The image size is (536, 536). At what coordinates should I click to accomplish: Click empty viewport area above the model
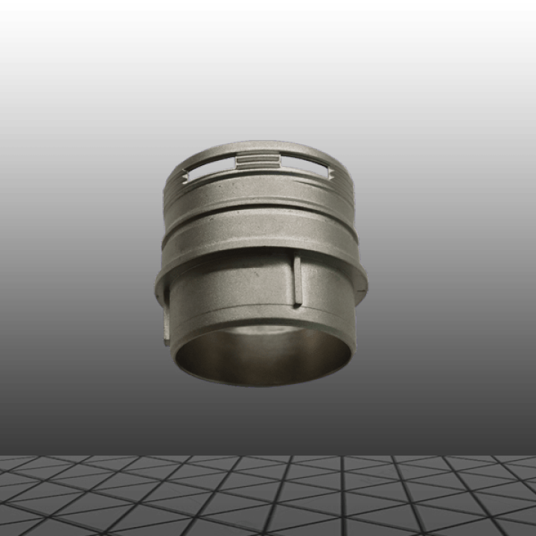pos(268,74)
